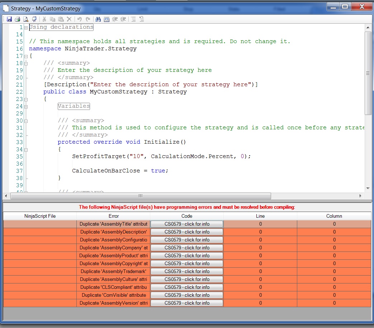Click the Paste clipboard icon
Image resolution: width=374 pixels, height=328 pixels.
[61, 19]
